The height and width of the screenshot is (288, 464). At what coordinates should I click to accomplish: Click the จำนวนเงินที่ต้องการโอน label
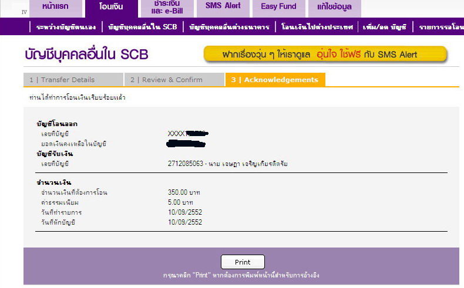tap(74, 192)
